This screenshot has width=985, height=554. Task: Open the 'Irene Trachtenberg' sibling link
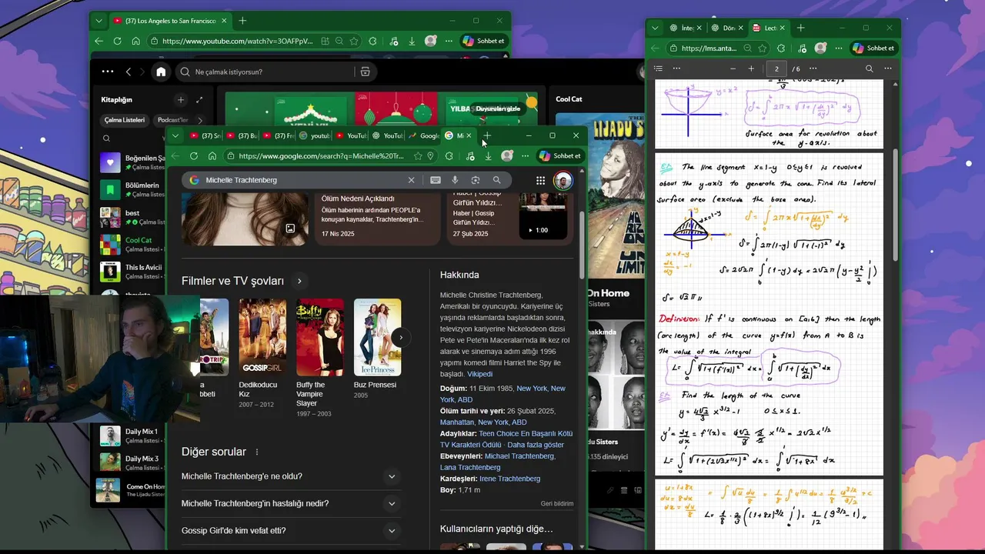pos(509,479)
